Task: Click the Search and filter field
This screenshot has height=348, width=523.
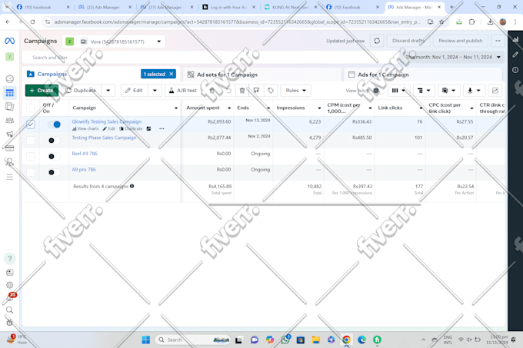Action: coord(210,58)
